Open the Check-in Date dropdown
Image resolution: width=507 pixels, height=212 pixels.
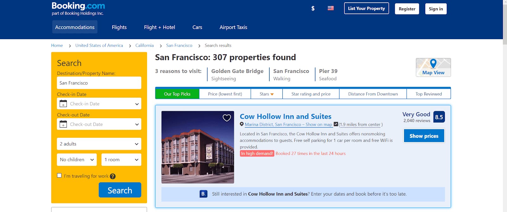(x=99, y=104)
